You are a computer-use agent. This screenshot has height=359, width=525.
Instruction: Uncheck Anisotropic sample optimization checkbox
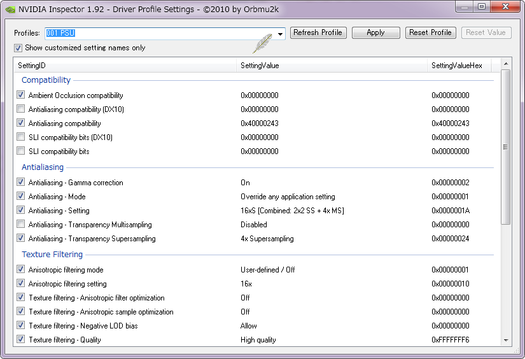point(21,311)
